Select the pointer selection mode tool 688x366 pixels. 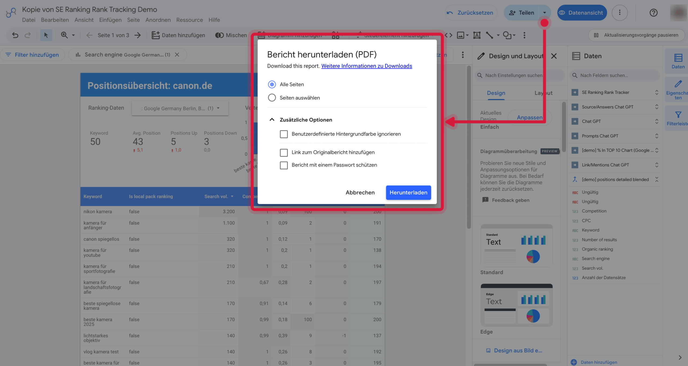46,35
